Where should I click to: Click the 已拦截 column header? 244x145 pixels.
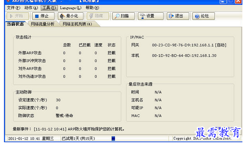(85, 45)
